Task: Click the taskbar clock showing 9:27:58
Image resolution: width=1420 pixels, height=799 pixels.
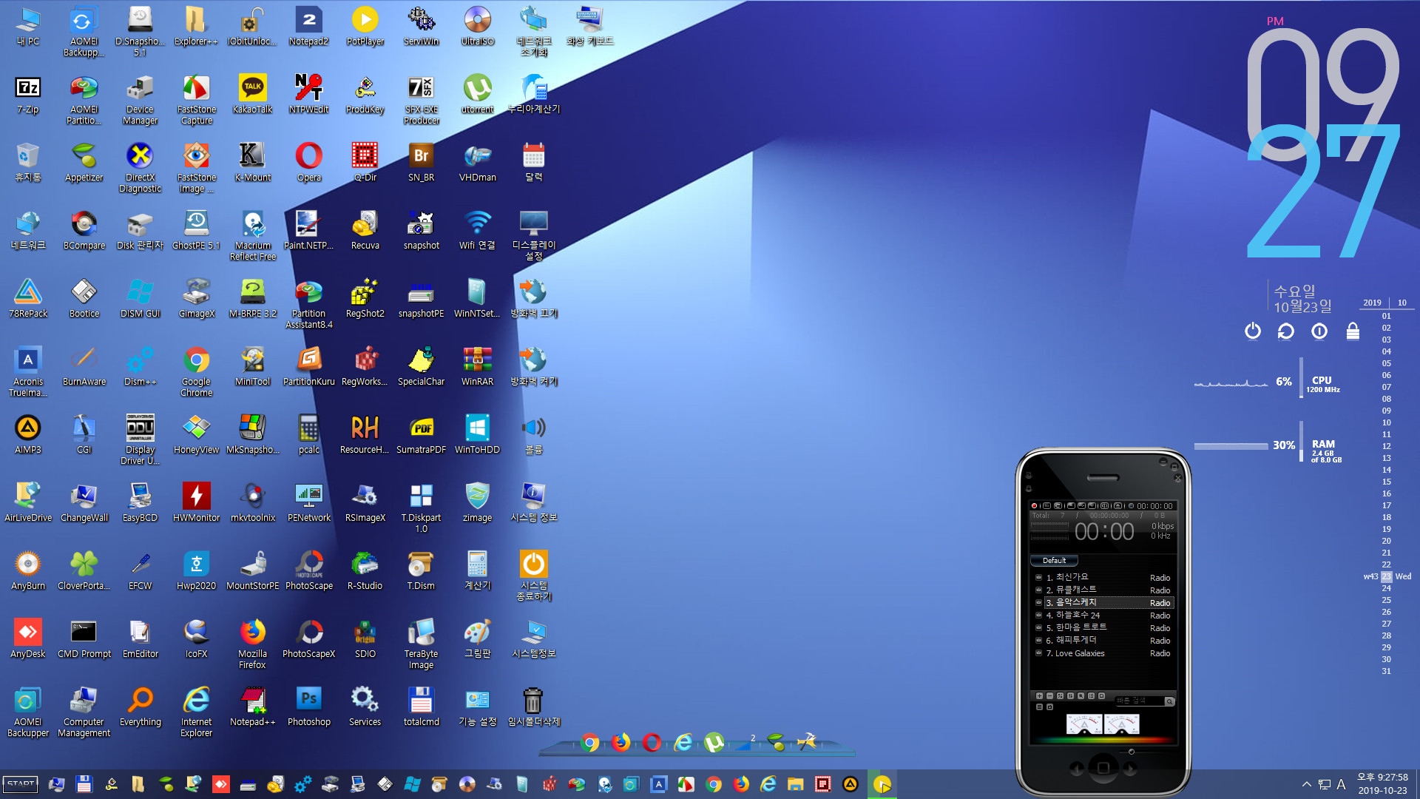Action: point(1382,783)
